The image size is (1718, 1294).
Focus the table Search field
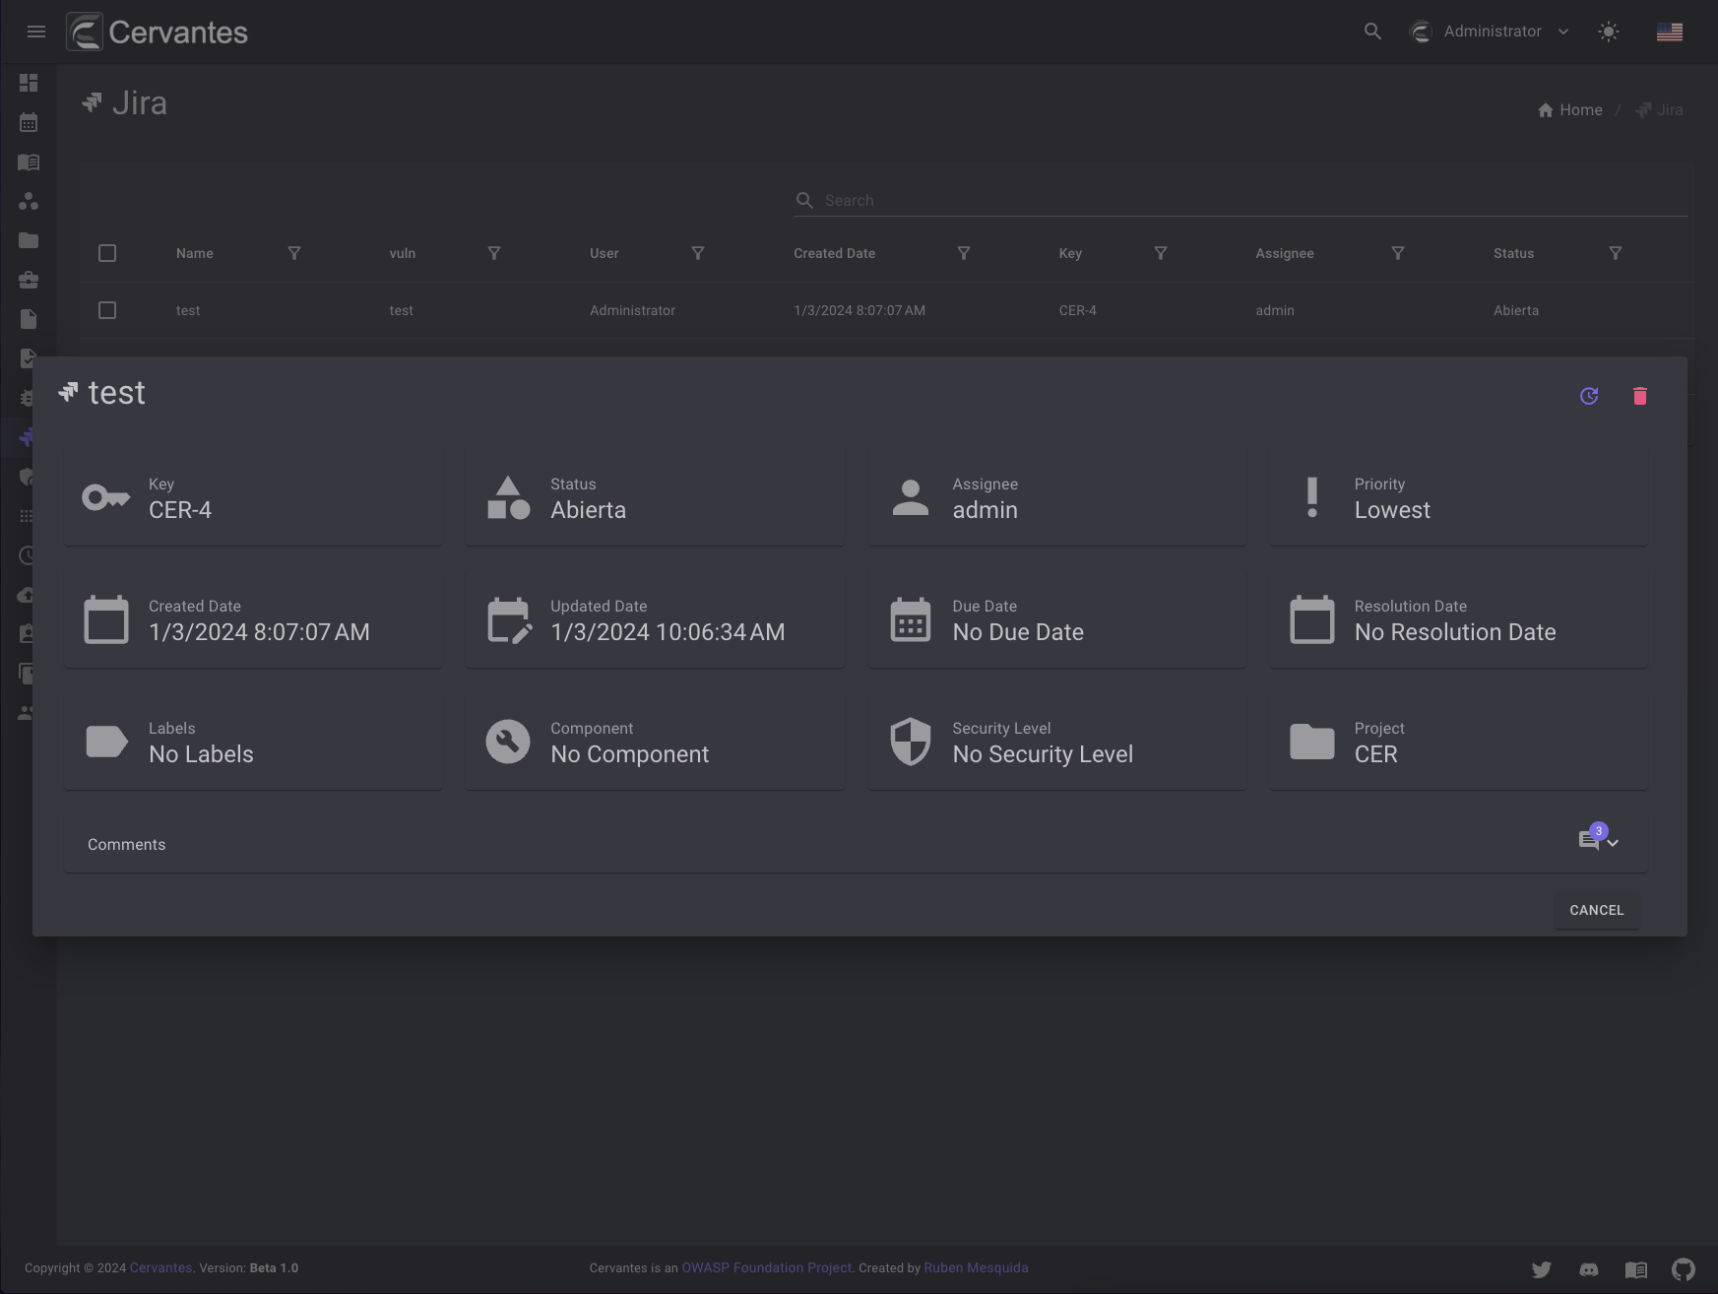[1241, 200]
